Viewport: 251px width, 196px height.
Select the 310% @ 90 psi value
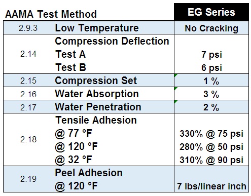[211, 160]
